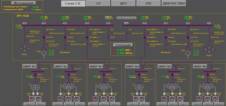226x106 pixels.
Task: Click the Т-3 transformer symbol
Action: coord(104,86)
